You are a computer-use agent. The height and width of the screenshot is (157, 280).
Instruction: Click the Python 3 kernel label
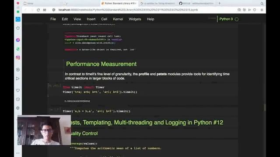pyautogui.click(x=226, y=19)
